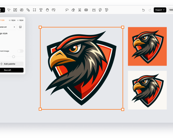Select the orange-background hawk logo thumbnail
173x138 pixels.
coord(147,47)
